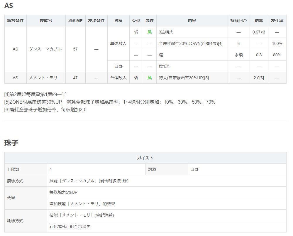Click the ガイスト table title
The image size is (293, 236).
[145, 158]
